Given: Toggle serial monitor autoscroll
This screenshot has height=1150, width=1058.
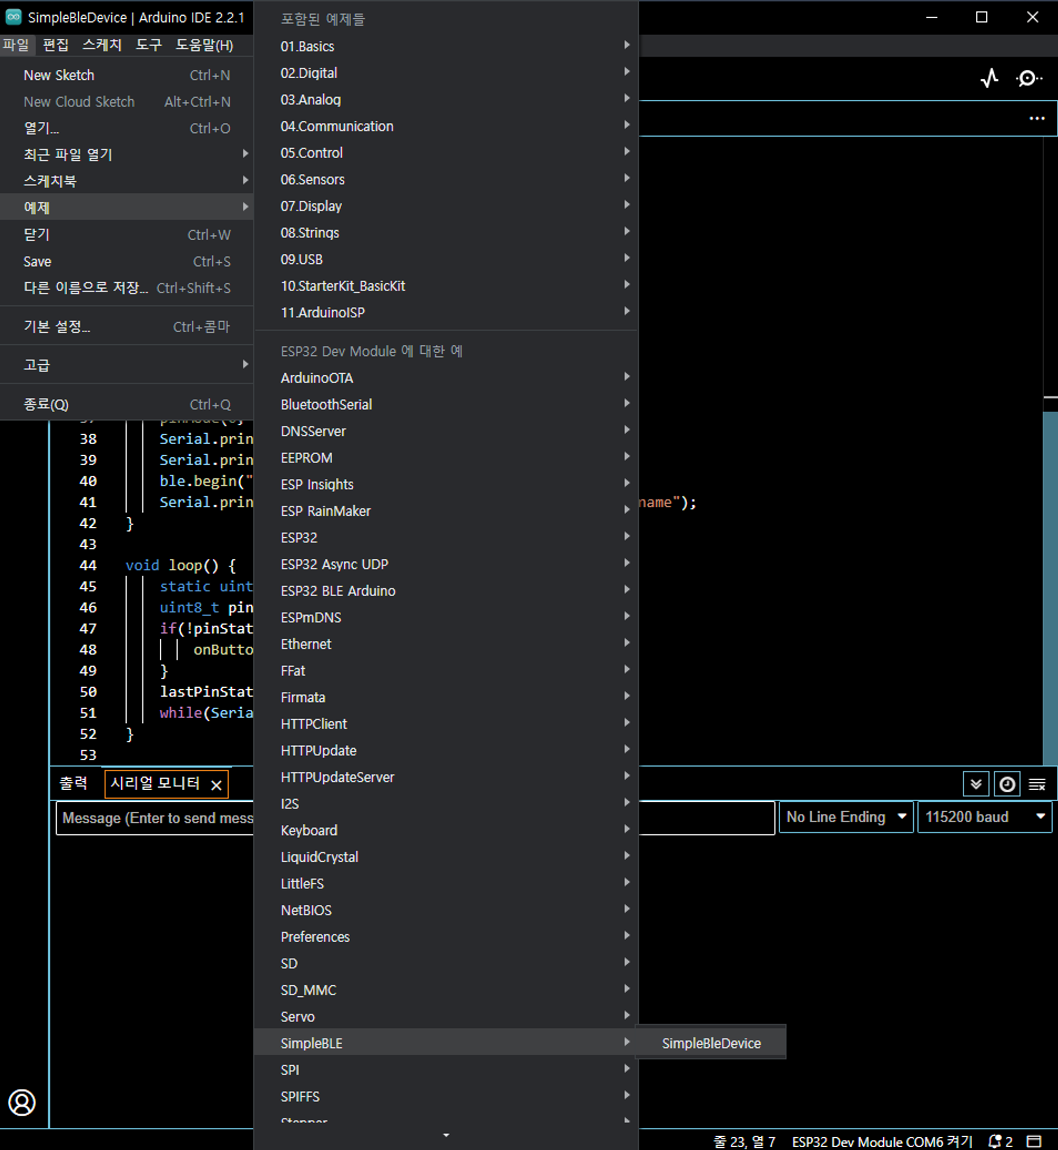Looking at the screenshot, I should click(975, 784).
